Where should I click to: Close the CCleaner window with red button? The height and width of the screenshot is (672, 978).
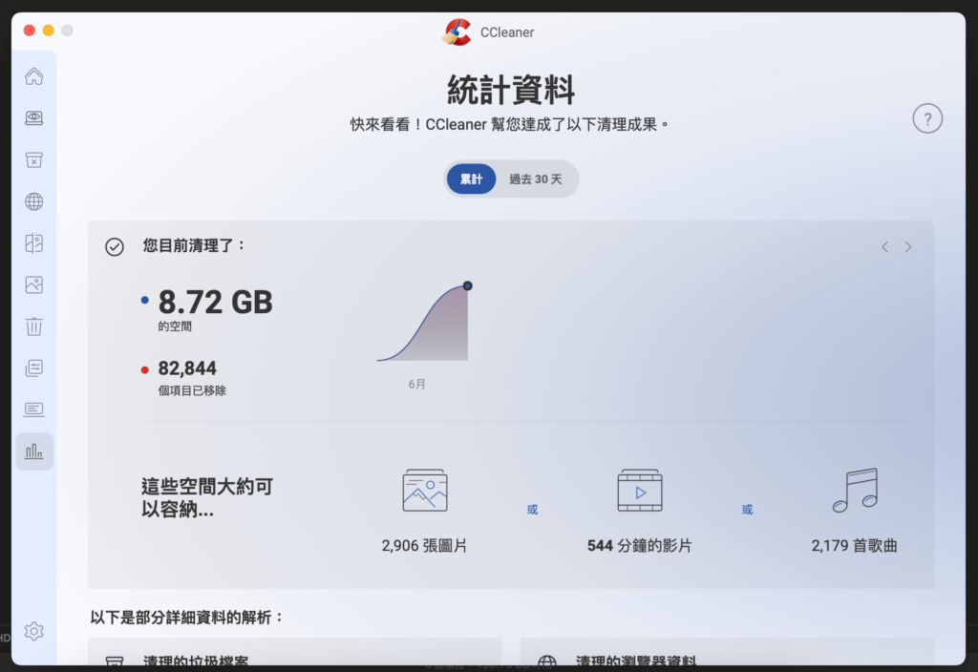pos(30,30)
